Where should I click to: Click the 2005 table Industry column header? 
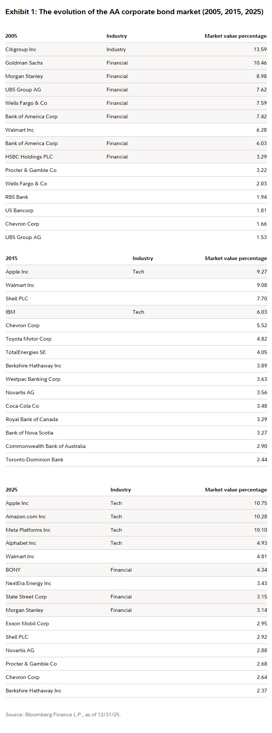pos(117,36)
